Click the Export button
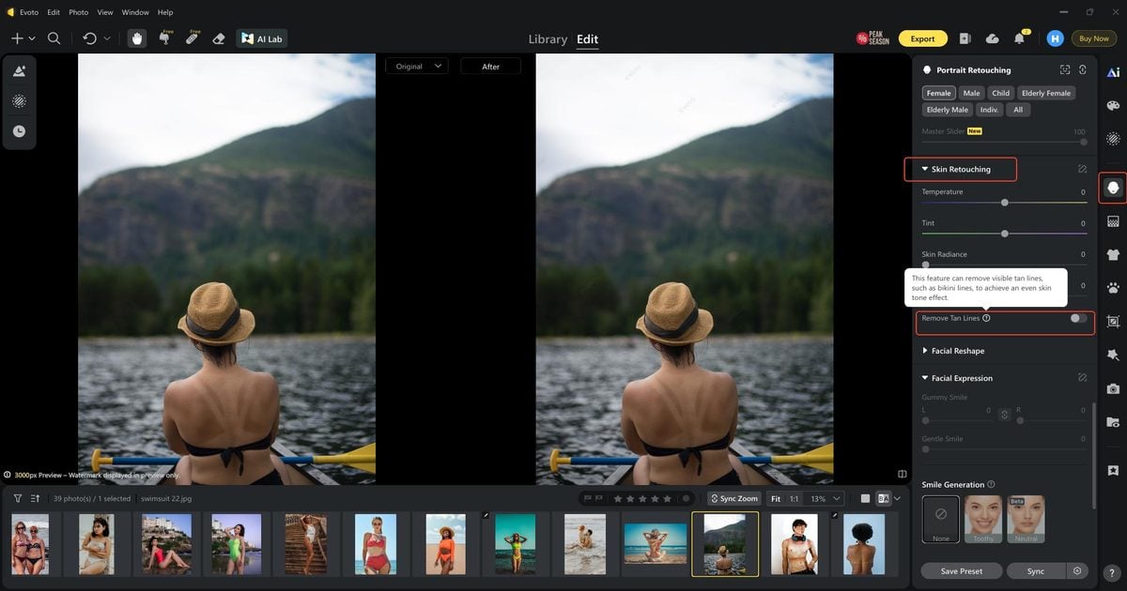The height and width of the screenshot is (591, 1127). tap(922, 38)
